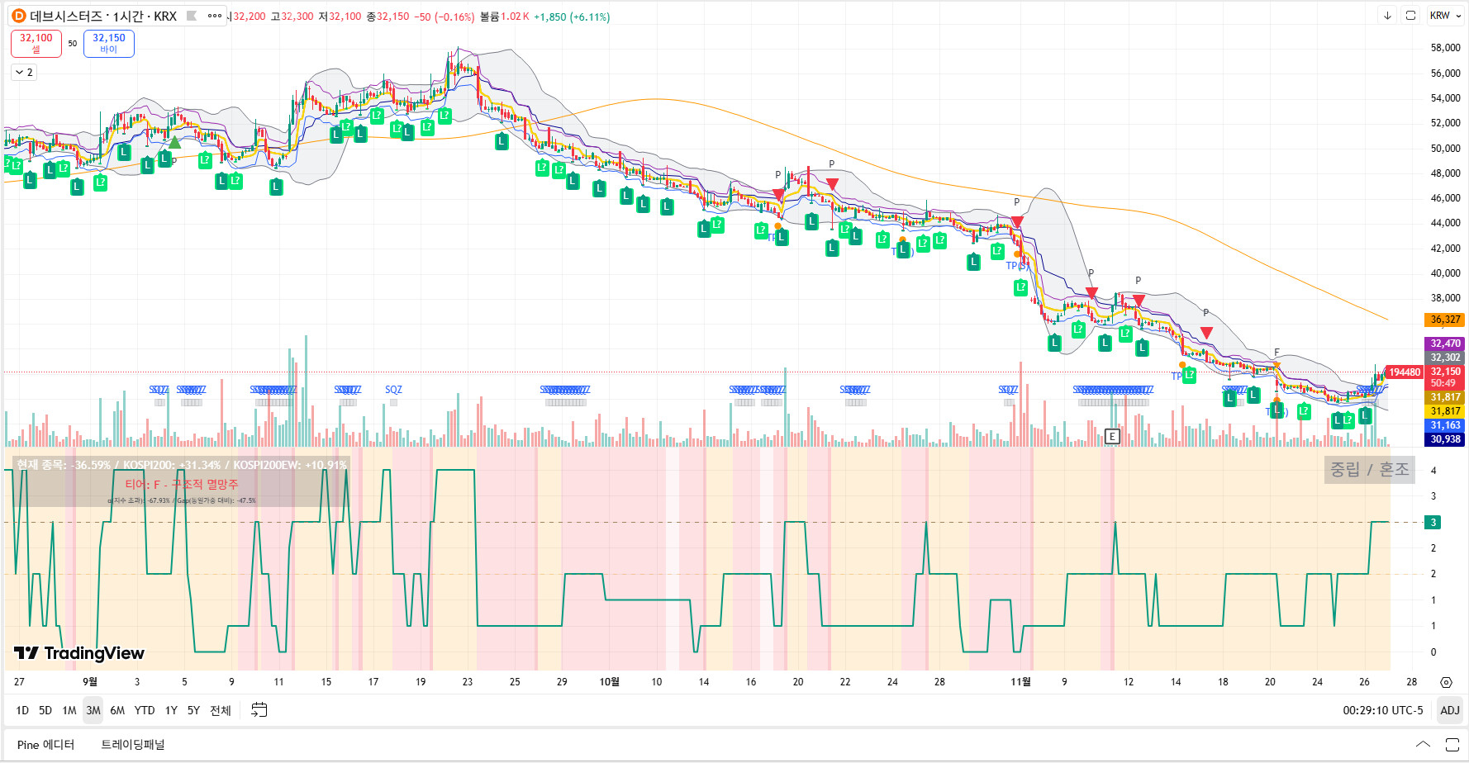Click the flag icon beside the symbol name
1469x763 pixels.
192,16
